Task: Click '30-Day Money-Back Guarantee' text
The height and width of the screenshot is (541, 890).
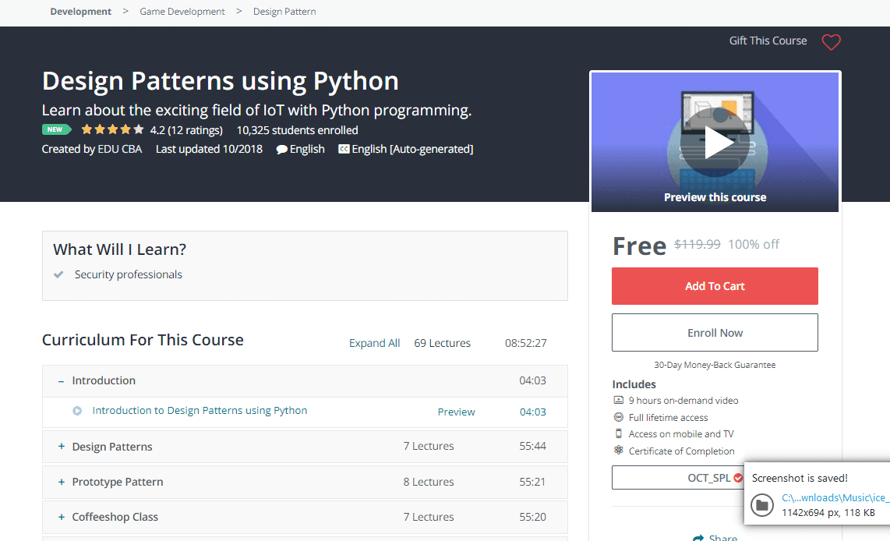Action: pos(715,365)
